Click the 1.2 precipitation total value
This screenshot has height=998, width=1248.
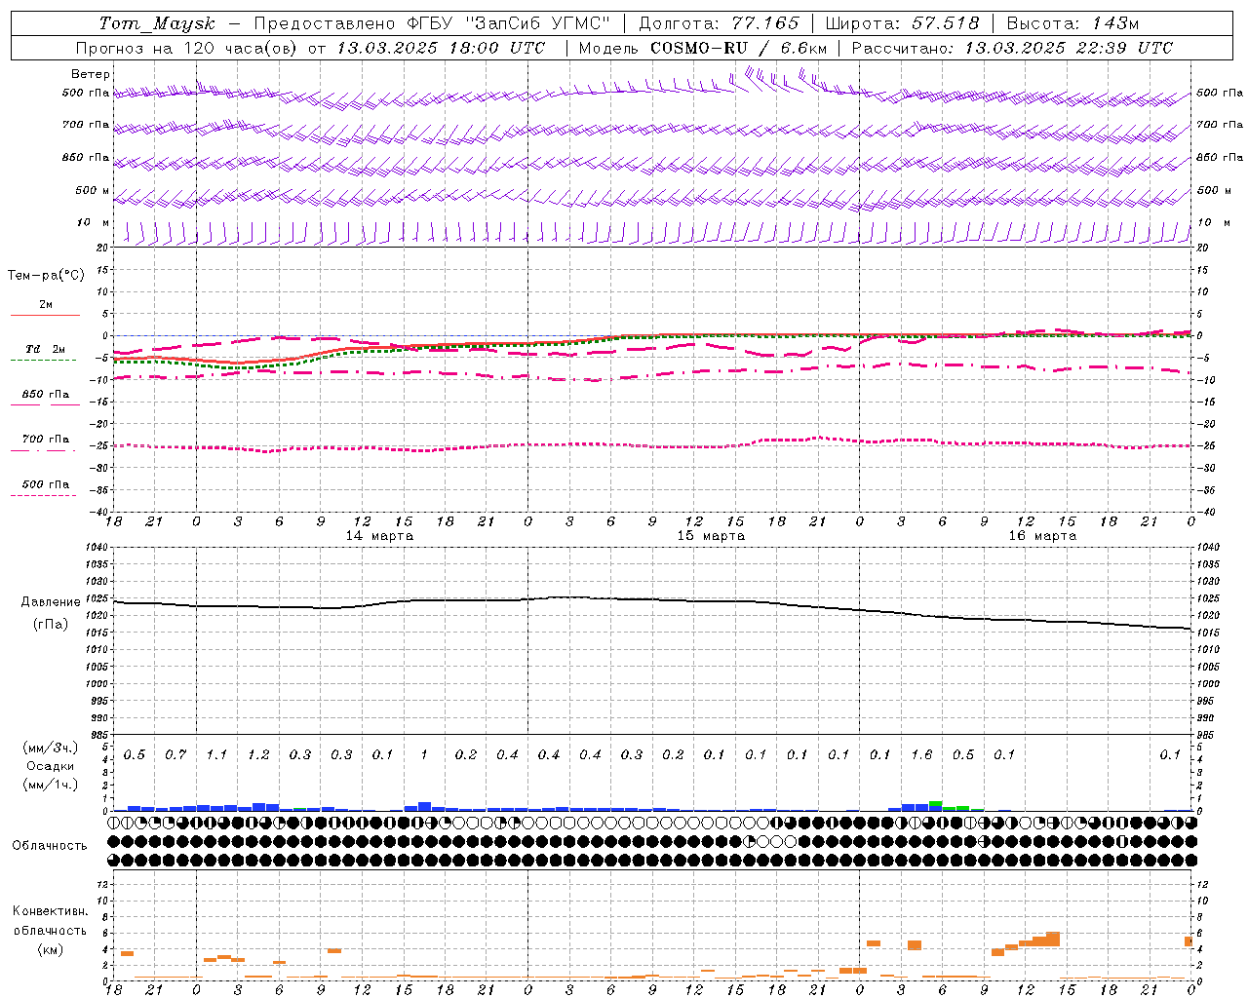(258, 755)
